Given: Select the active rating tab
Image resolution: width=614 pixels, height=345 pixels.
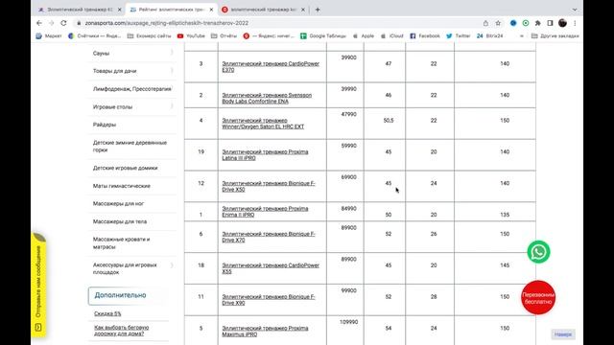Looking at the screenshot, I should tap(172, 10).
